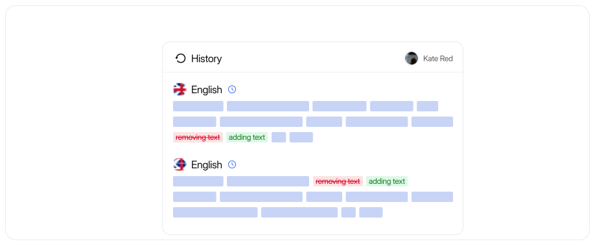Click the History panel title
595x246 pixels.
click(x=206, y=59)
